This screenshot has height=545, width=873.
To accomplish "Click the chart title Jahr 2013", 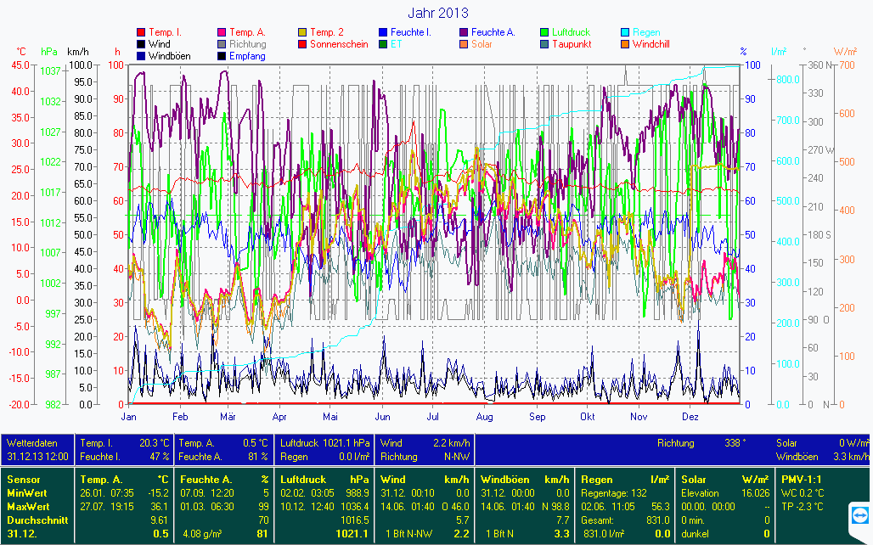I will click(437, 13).
